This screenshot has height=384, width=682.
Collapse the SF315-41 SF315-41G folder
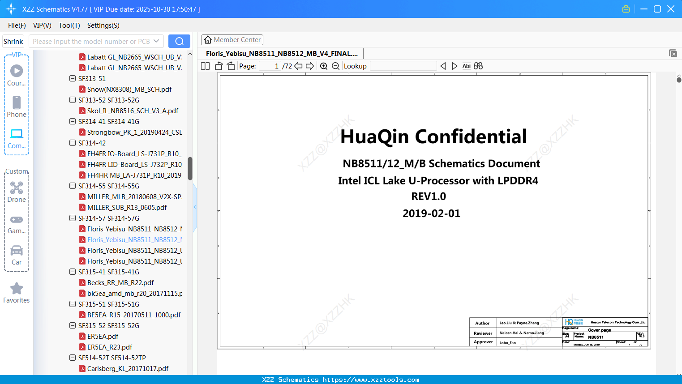[73, 272]
